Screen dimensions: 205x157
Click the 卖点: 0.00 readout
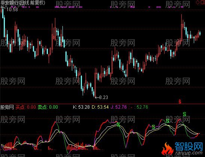point(48,107)
